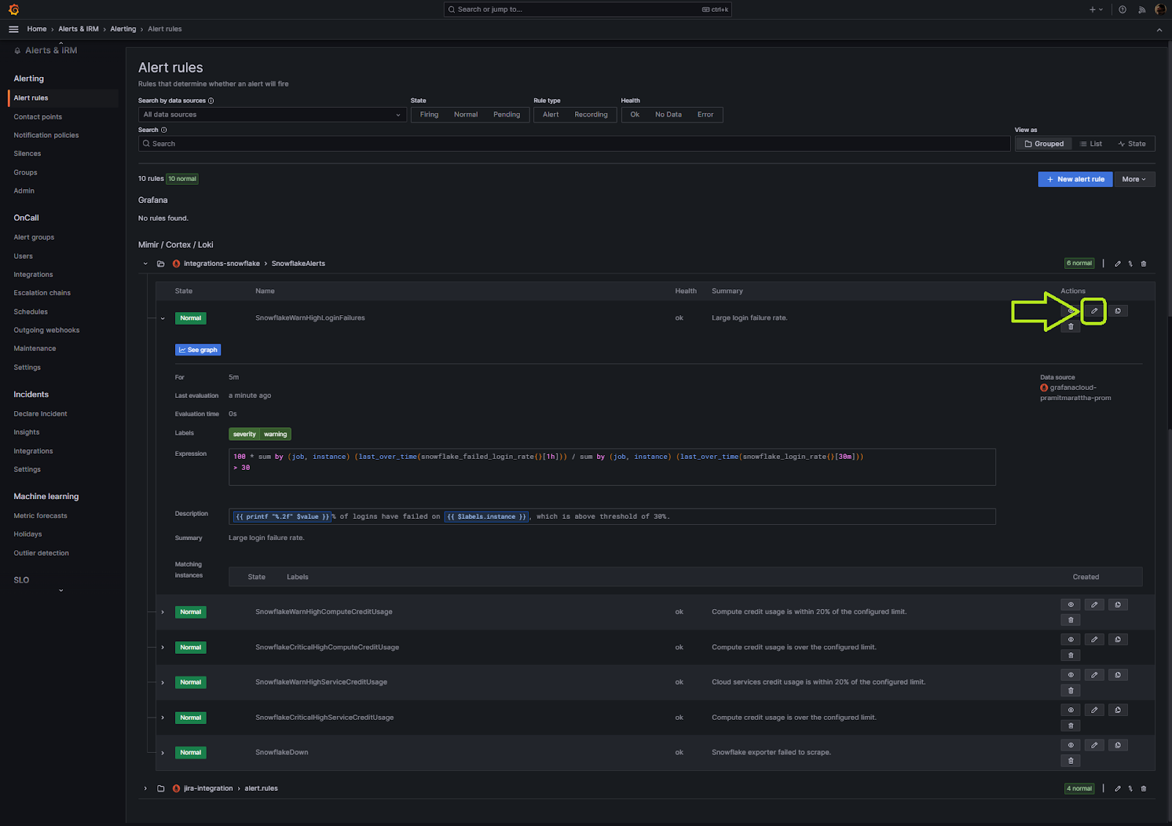Viewport: 1172px width, 826px height.
Task: Filter by Recording rule type
Action: tap(591, 115)
